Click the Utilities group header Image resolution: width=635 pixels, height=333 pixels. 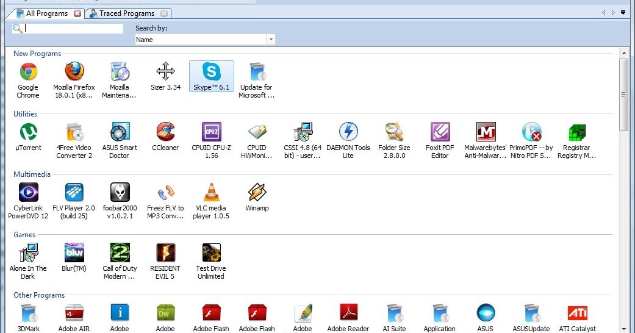click(x=26, y=114)
